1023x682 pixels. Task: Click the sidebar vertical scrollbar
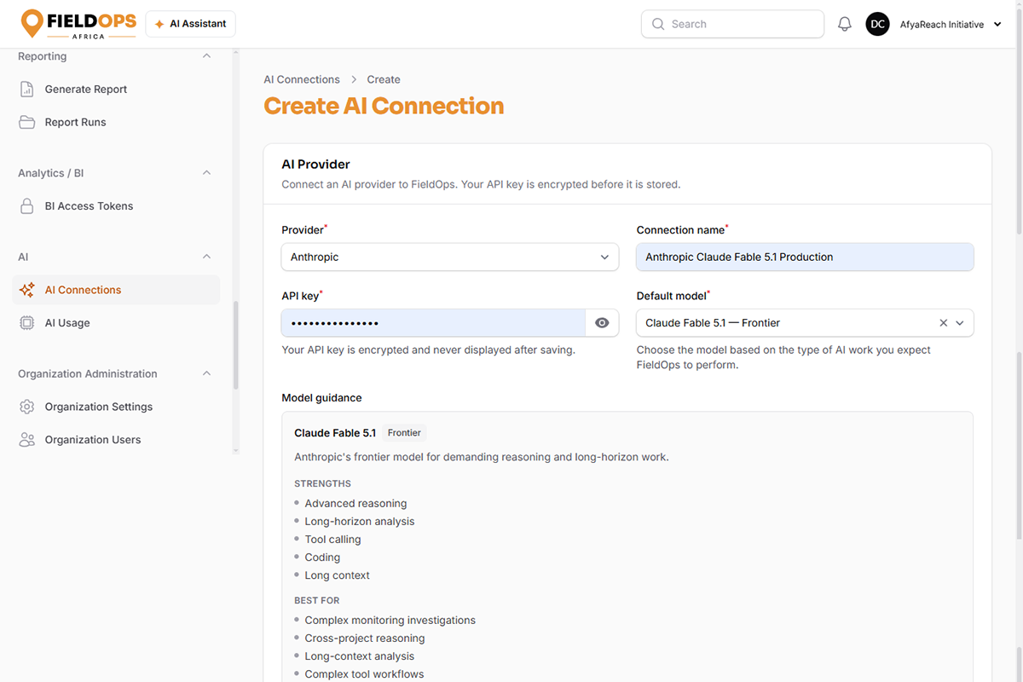(236, 345)
